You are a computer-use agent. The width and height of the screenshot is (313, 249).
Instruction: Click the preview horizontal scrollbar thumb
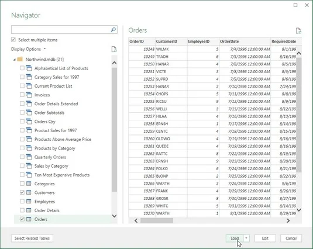157,221
